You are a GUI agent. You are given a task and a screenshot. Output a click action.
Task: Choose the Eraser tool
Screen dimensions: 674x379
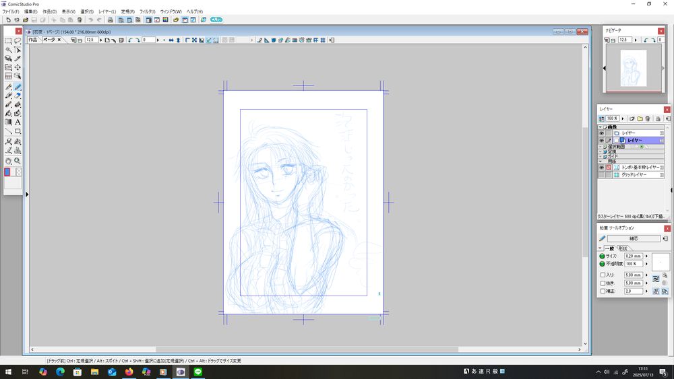(18, 96)
